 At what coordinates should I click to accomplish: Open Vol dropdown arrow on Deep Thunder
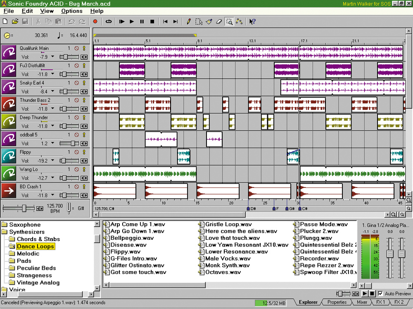53,126
